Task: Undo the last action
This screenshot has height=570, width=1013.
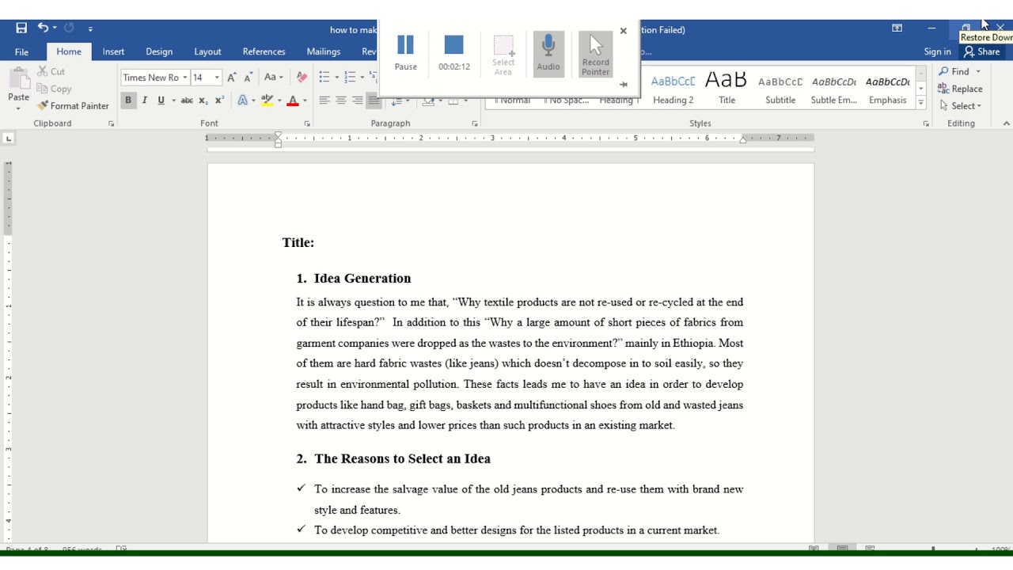Action: point(43,28)
